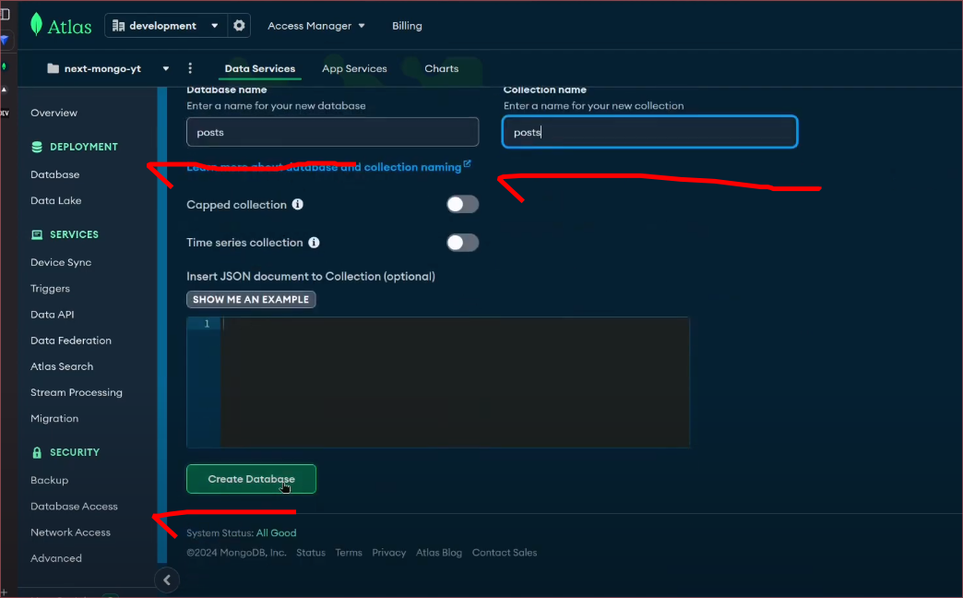Open the Billing page
The image size is (963, 598).
click(x=407, y=26)
